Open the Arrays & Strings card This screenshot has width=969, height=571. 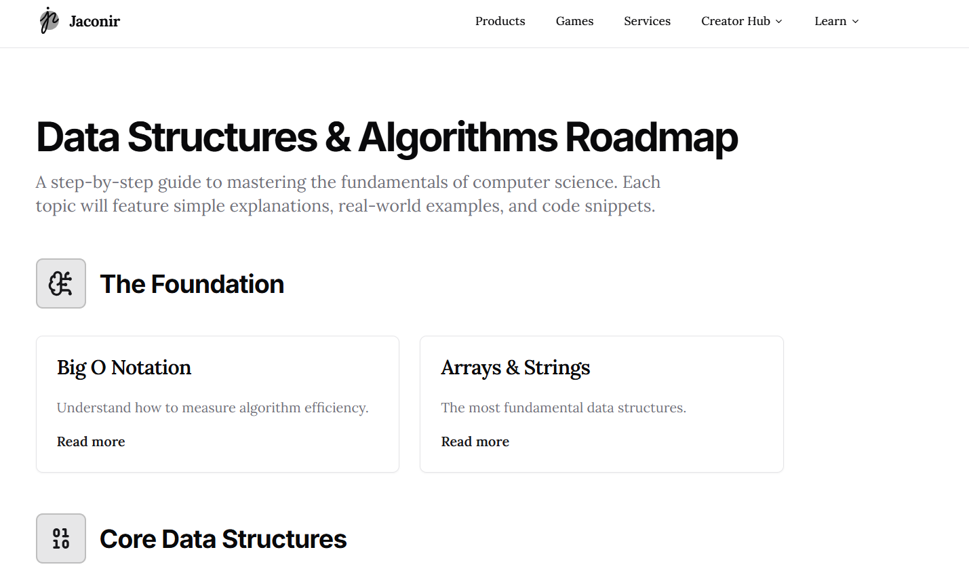[601, 403]
